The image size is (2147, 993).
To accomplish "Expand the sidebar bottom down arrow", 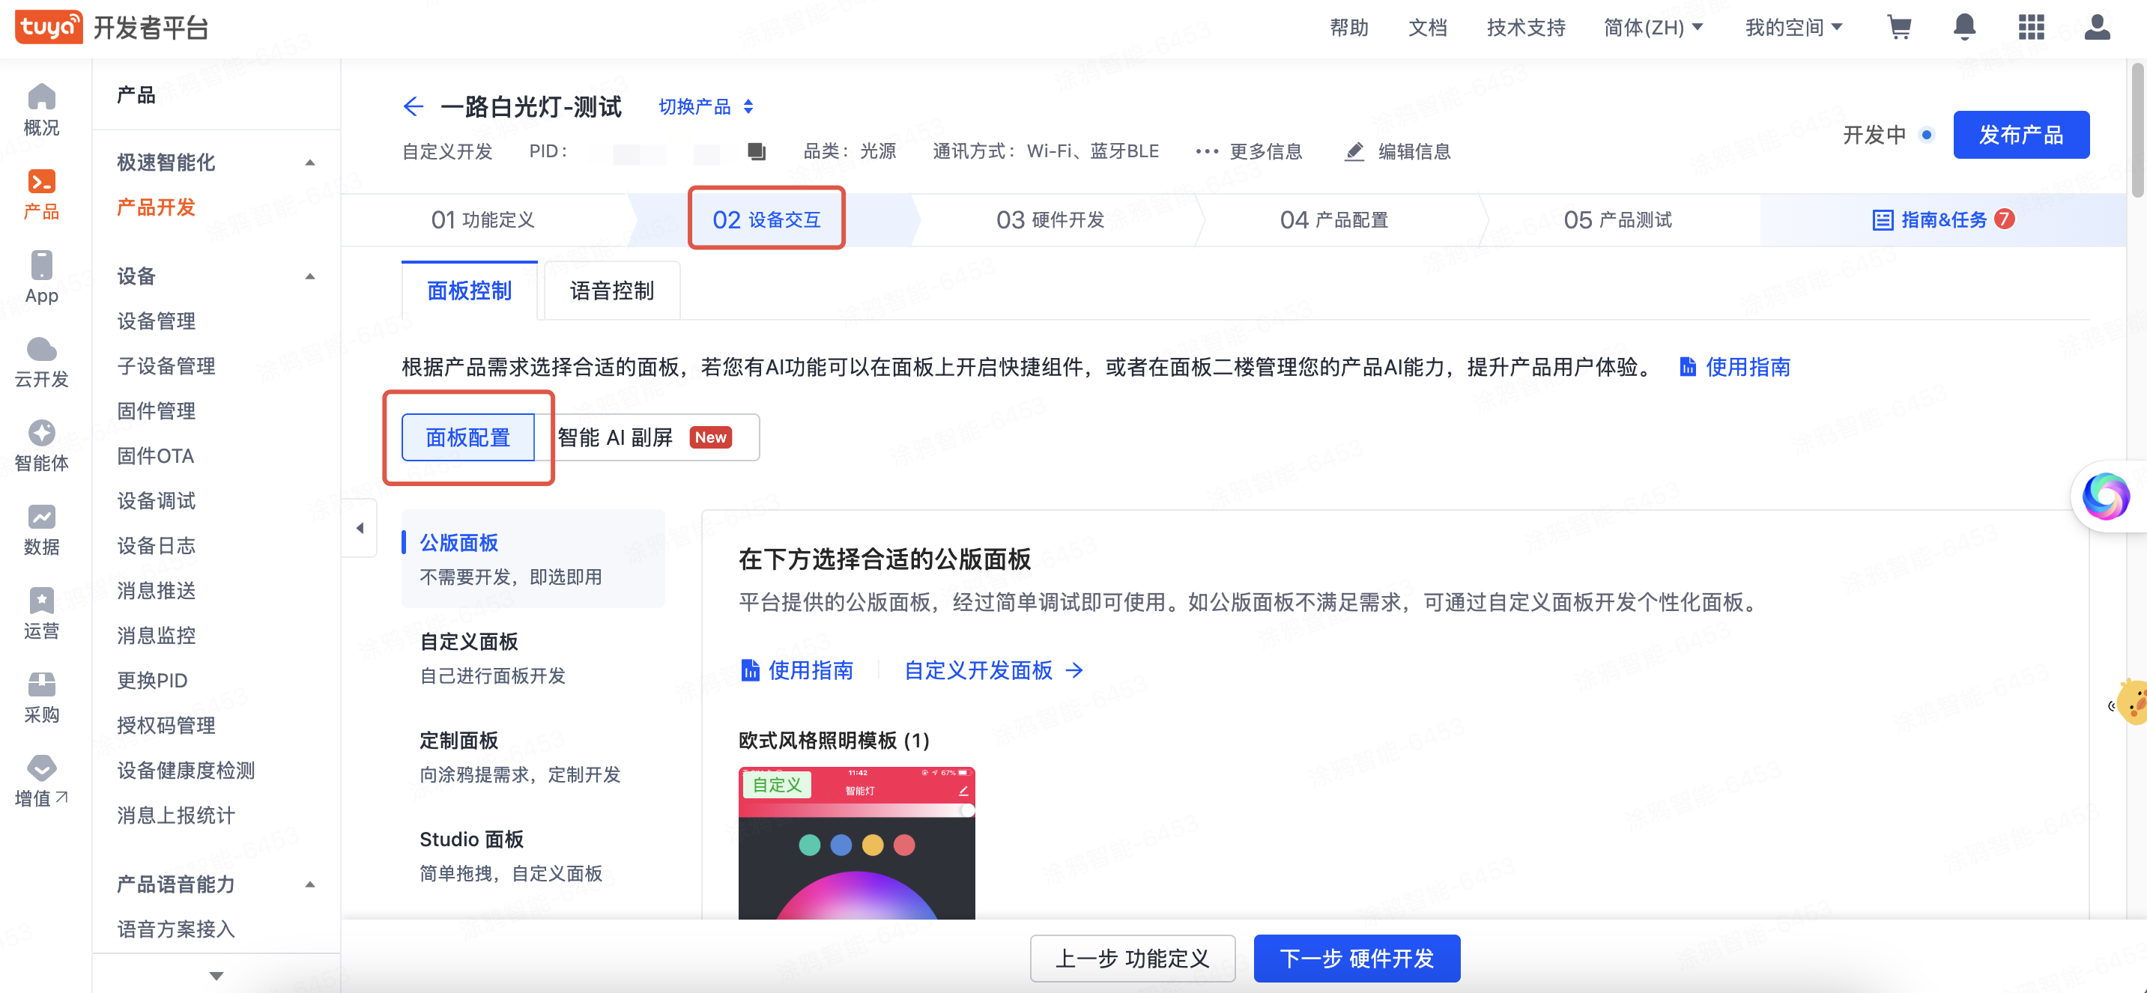I will 216,976.
